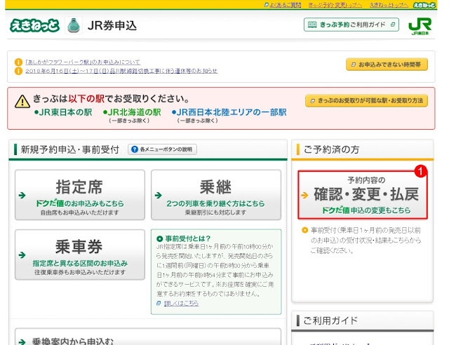Click info icon beside あしかがフラワーパーク駅 notice
The height and width of the screenshot is (345, 449).
click(x=18, y=62)
